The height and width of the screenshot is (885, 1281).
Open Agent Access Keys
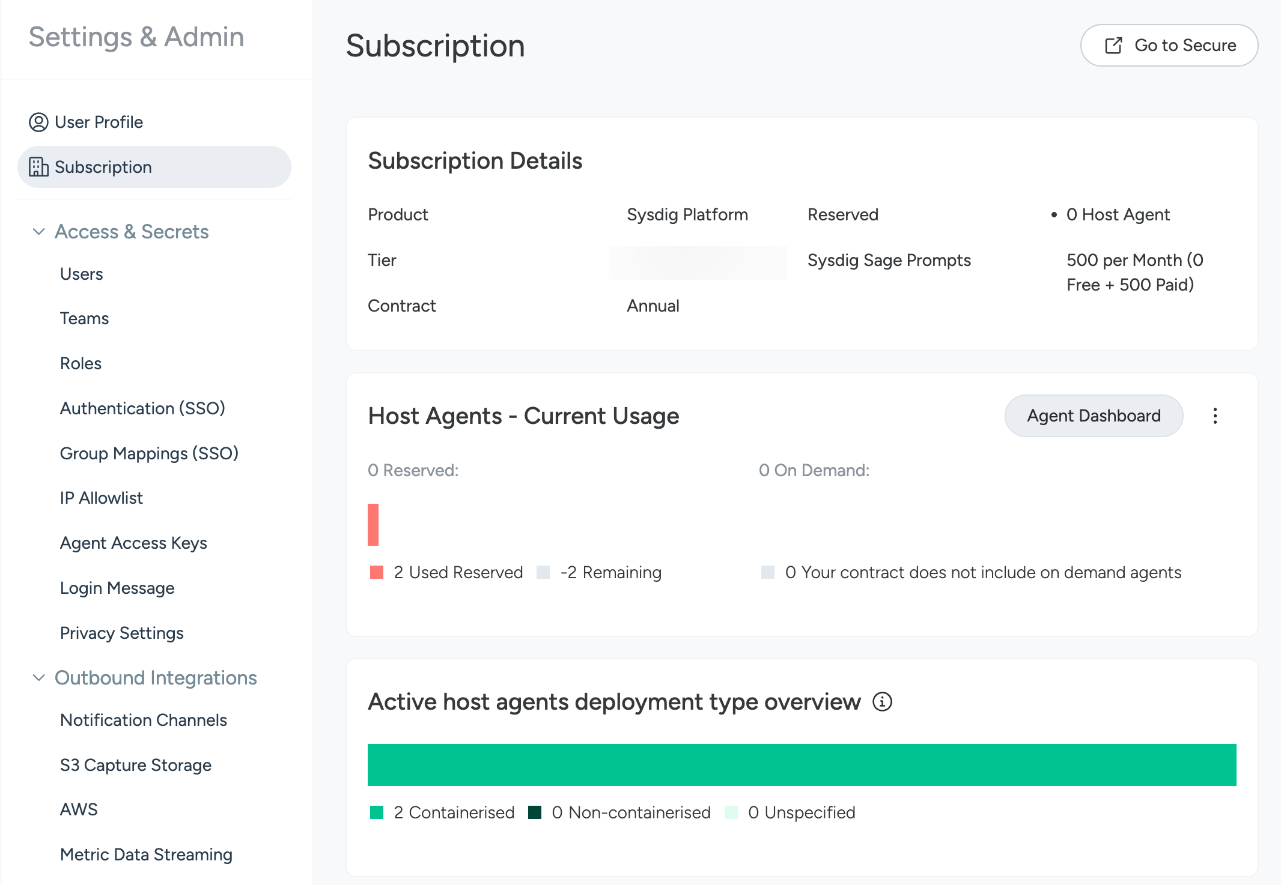tap(133, 543)
